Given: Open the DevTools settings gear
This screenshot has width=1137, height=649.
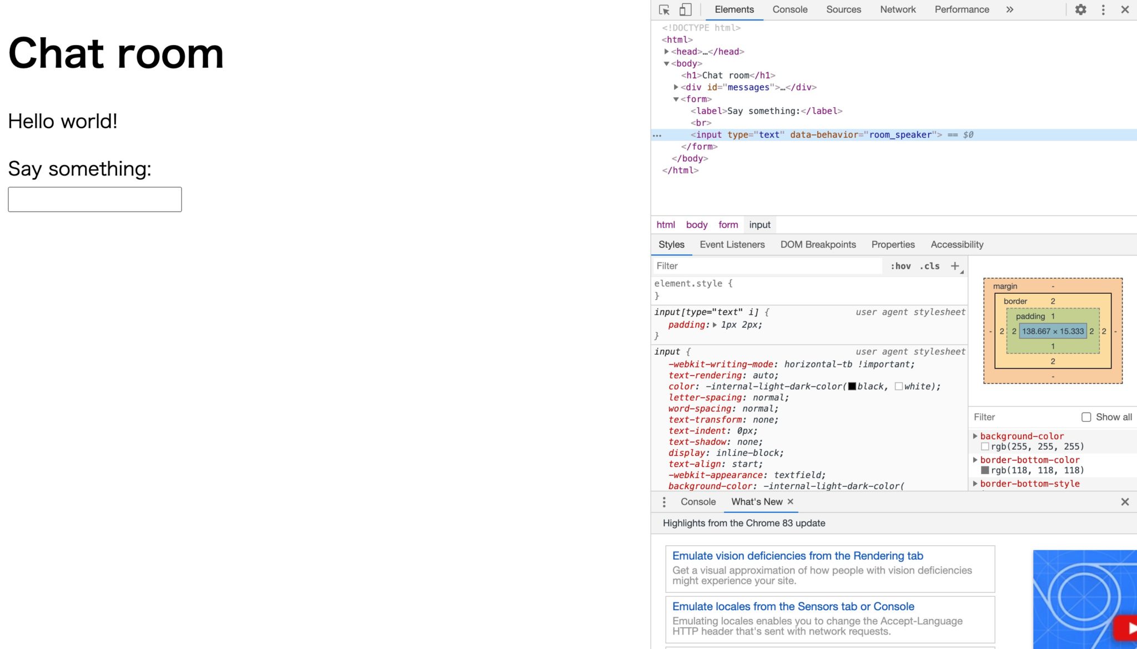Looking at the screenshot, I should tap(1080, 9).
